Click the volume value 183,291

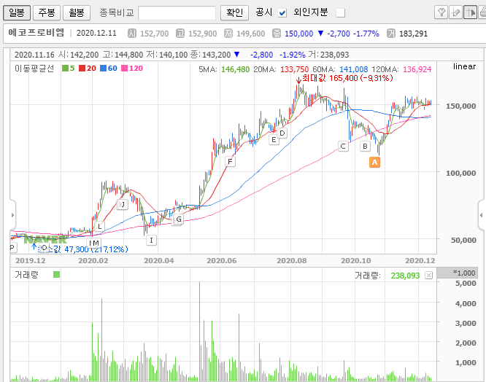[x=413, y=34]
